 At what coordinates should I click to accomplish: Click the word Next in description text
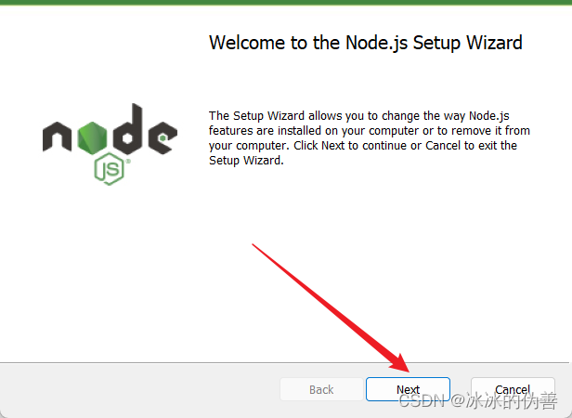(332, 145)
